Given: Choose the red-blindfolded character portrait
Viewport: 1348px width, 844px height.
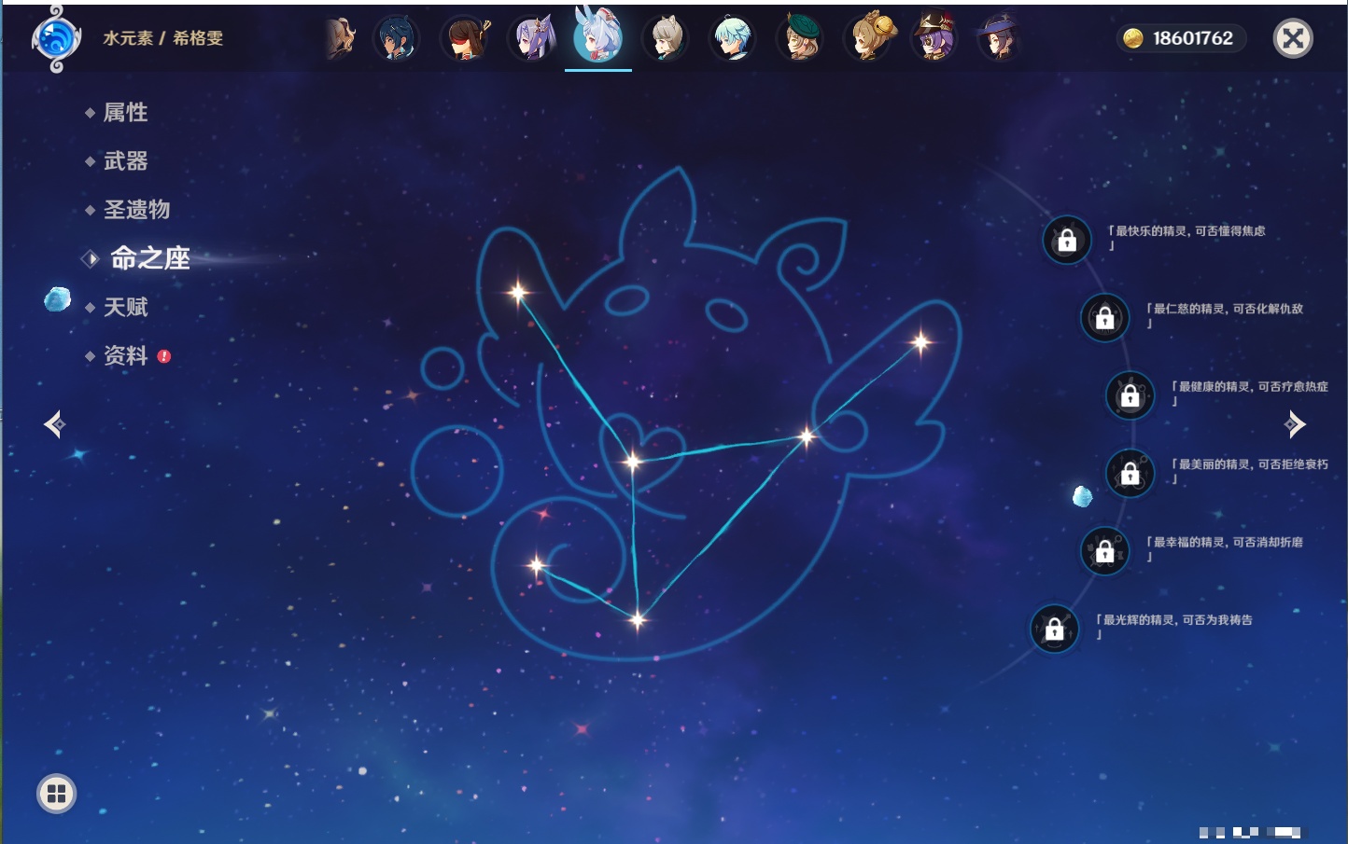Looking at the screenshot, I should 465,39.
